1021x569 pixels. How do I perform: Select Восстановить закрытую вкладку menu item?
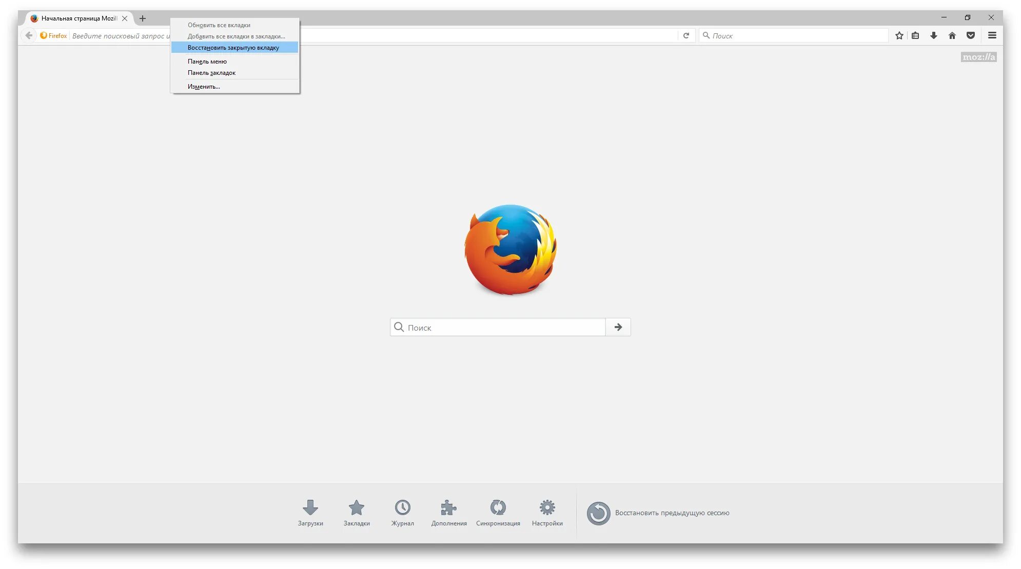pos(233,48)
